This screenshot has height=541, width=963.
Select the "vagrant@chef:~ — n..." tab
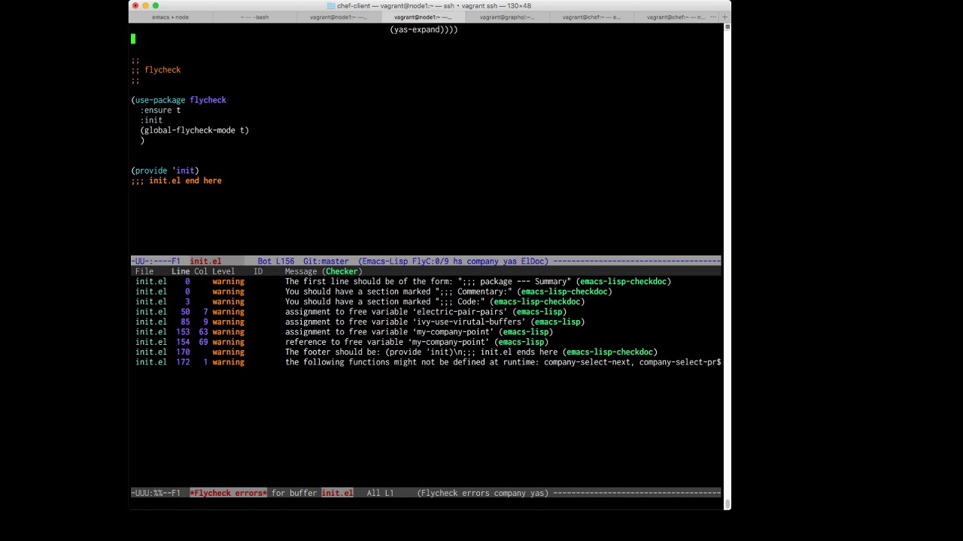(676, 17)
